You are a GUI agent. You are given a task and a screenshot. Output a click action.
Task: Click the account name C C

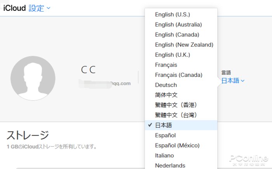pyautogui.click(x=88, y=70)
